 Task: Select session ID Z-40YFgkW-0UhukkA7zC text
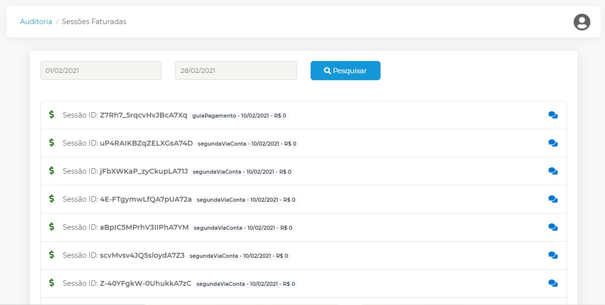[146, 283]
